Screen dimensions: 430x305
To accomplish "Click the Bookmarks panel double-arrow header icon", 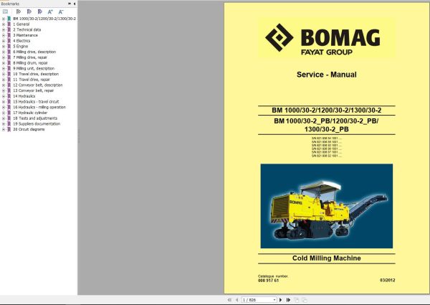I will pyautogui.click(x=70, y=4).
